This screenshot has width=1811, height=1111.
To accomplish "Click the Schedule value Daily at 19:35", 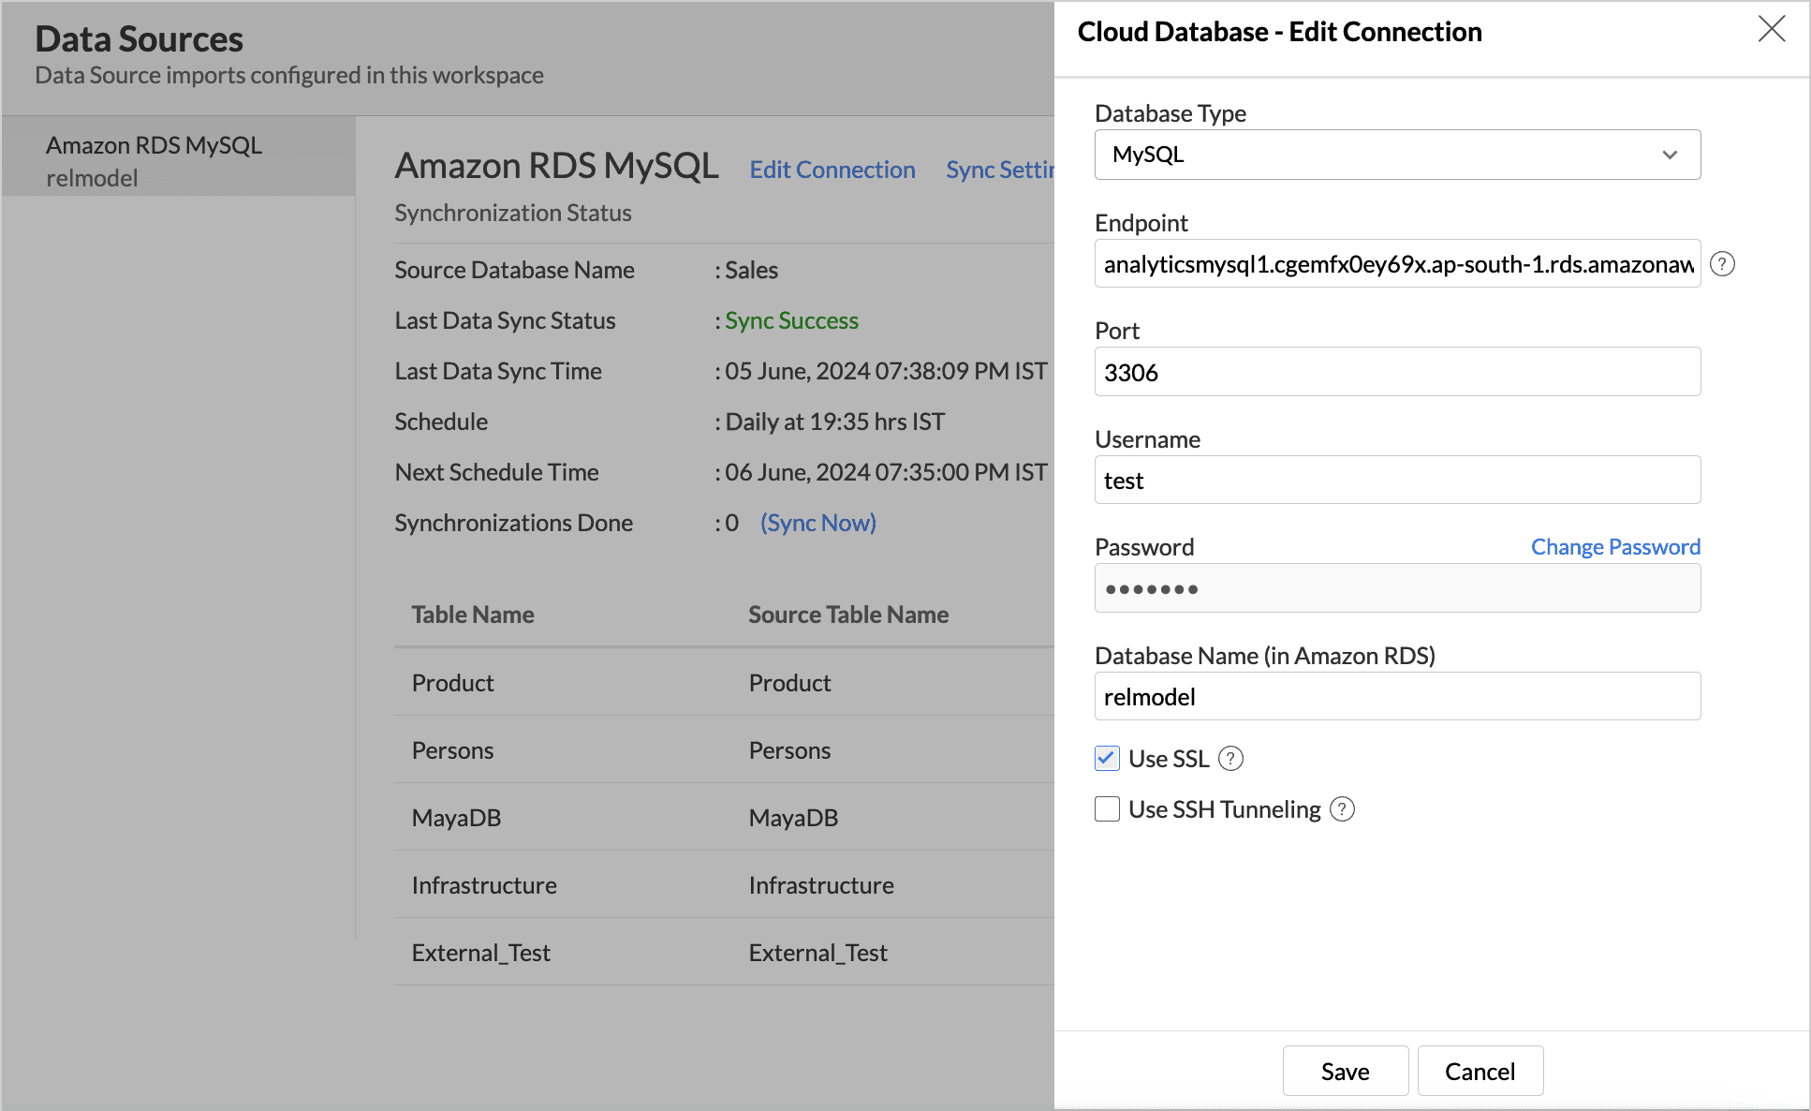I will (834, 422).
